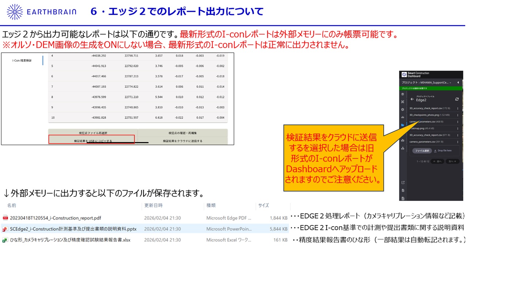
Task: Select the Smart Construction Dashboard cube logo
Action: click(x=404, y=75)
